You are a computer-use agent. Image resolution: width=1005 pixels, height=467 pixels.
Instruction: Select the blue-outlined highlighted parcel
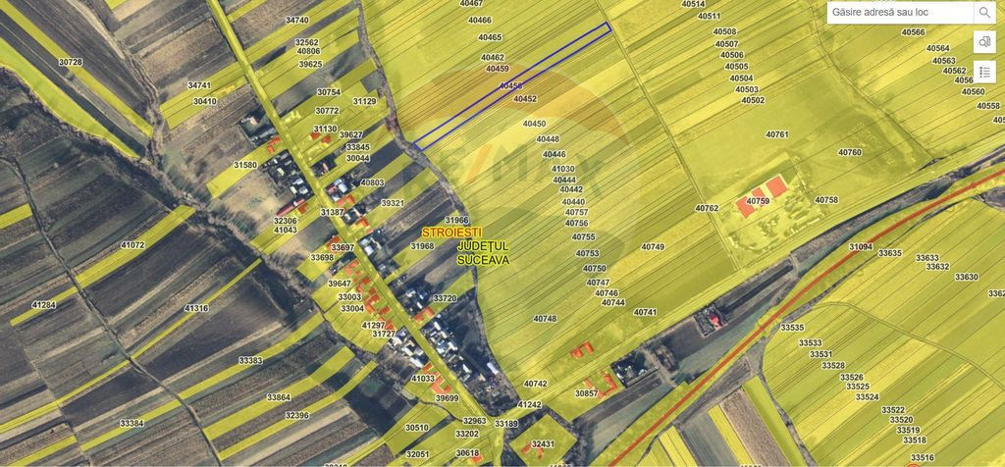click(x=510, y=86)
